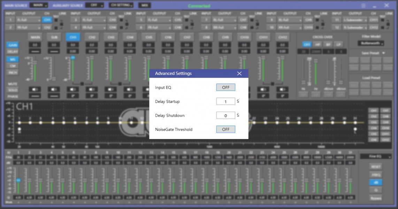398x209 pixels.
Task: Click the CH1 button in the input 1 routing row
Action: 47,20
